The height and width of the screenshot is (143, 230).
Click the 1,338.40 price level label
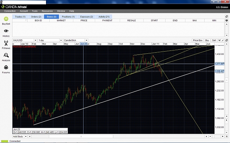219,71
